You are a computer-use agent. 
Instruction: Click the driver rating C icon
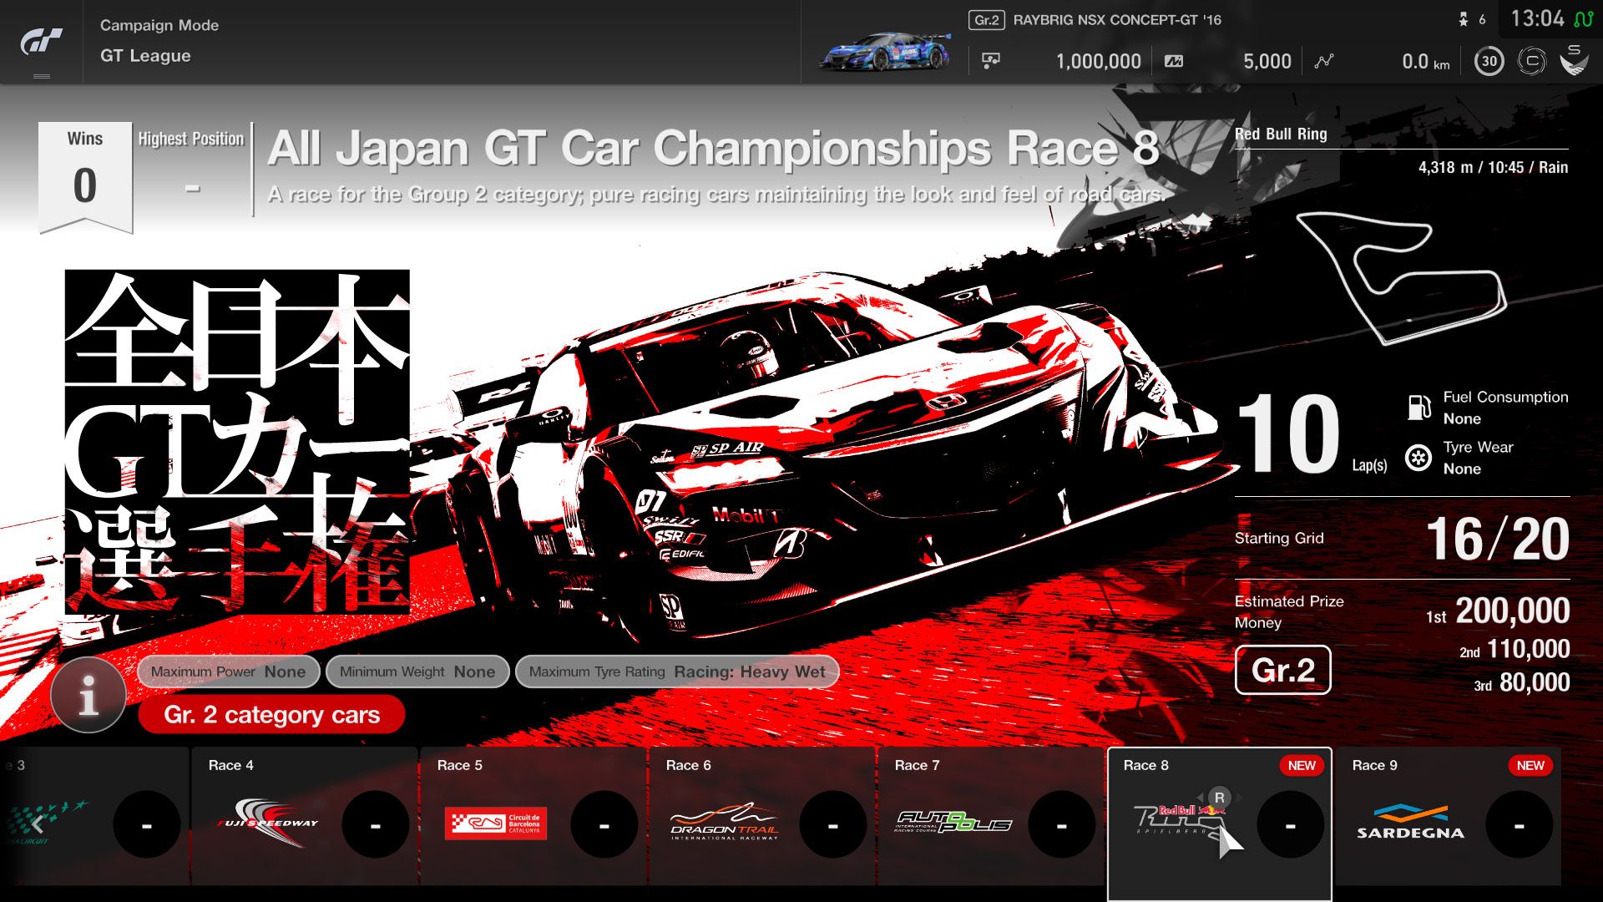click(1531, 61)
